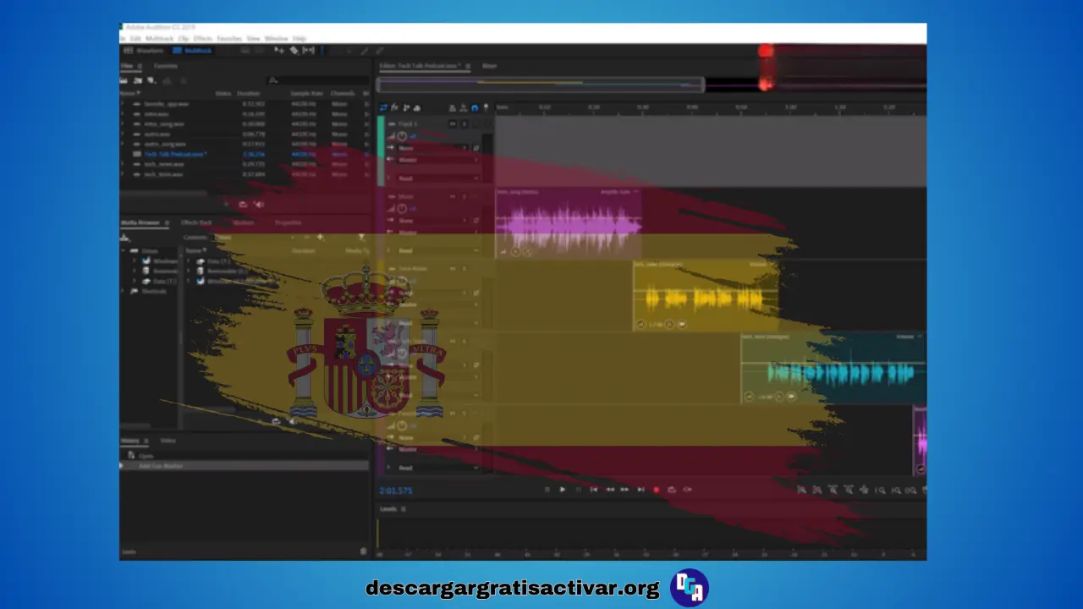Click the Fast Forward button in transport
This screenshot has height=609, width=1083.
point(624,490)
